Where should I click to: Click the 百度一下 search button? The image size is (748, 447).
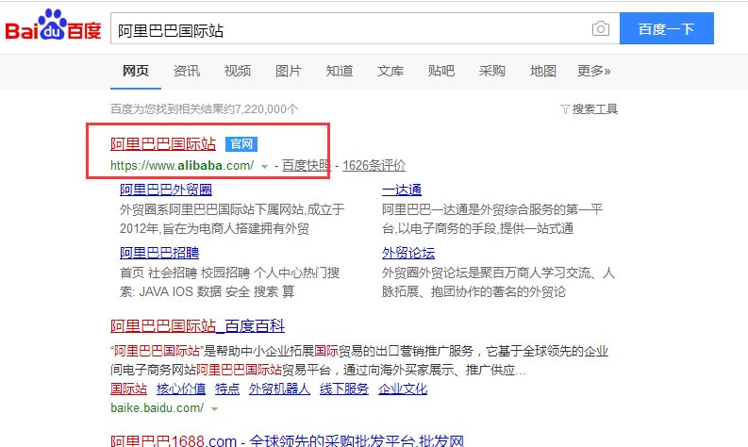click(x=667, y=28)
